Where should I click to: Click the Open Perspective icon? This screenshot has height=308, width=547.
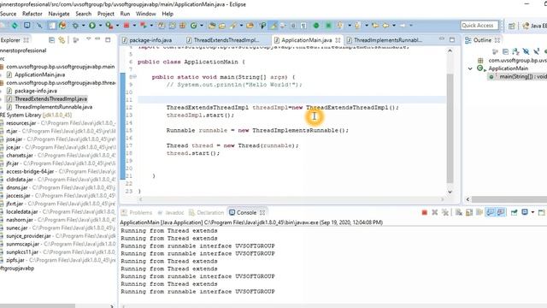(512, 26)
